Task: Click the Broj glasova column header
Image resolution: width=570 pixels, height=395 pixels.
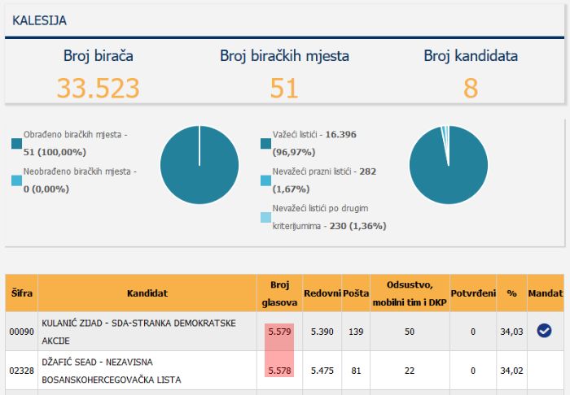Action: click(279, 293)
